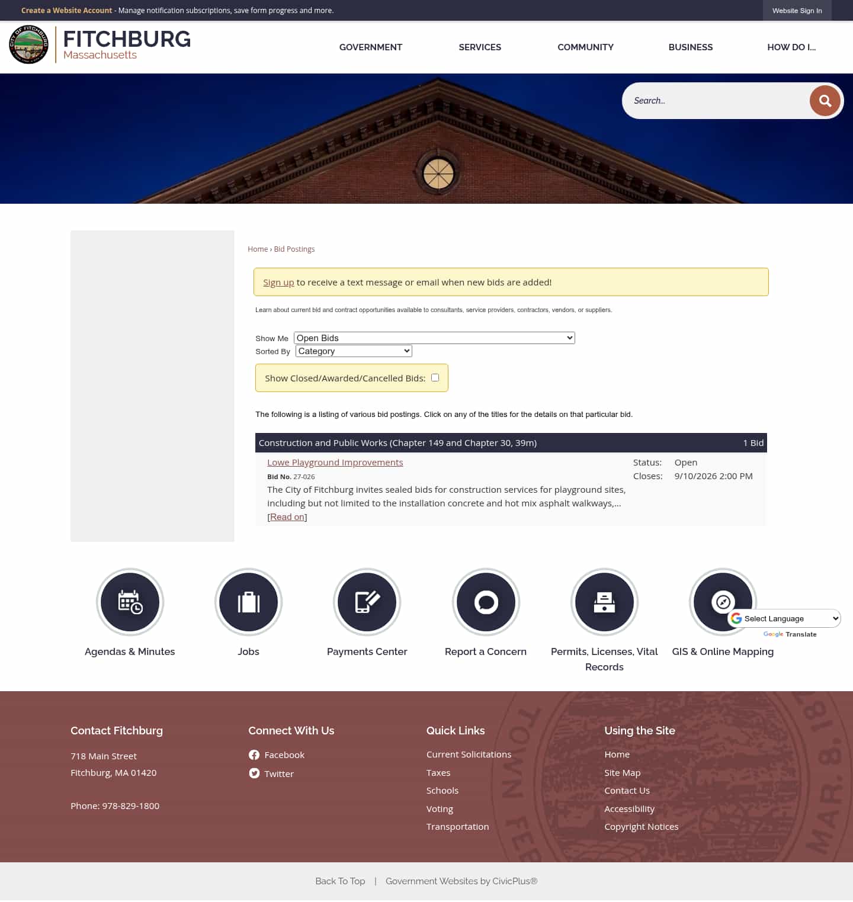Viewport: 853px width, 902px height.
Task: Open Transportation quick link
Action: coord(458,827)
